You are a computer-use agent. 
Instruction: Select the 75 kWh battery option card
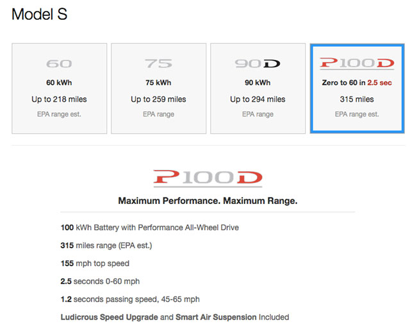tap(158, 88)
